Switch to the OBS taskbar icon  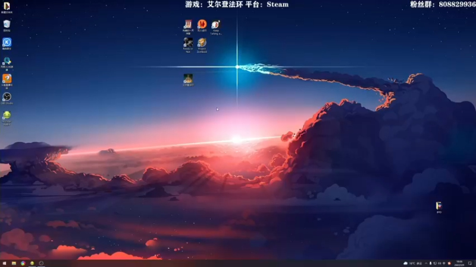(x=41, y=263)
